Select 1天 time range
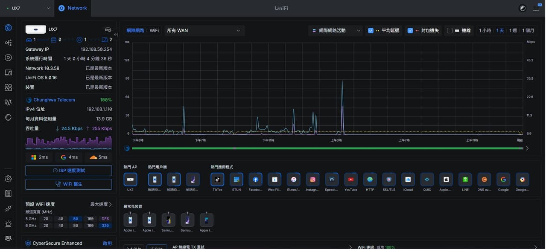Screen dimensions: 546x249 pyautogui.click(x=500, y=31)
